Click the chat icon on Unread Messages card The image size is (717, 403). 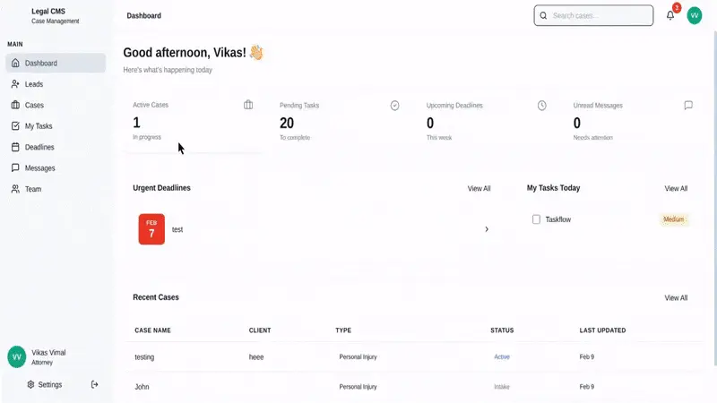(x=688, y=105)
